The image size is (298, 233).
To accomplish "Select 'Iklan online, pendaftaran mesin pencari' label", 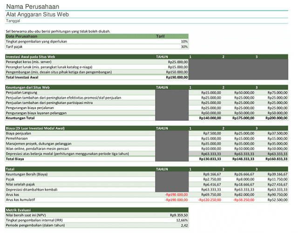I will pyautogui.click(x=37, y=149).
